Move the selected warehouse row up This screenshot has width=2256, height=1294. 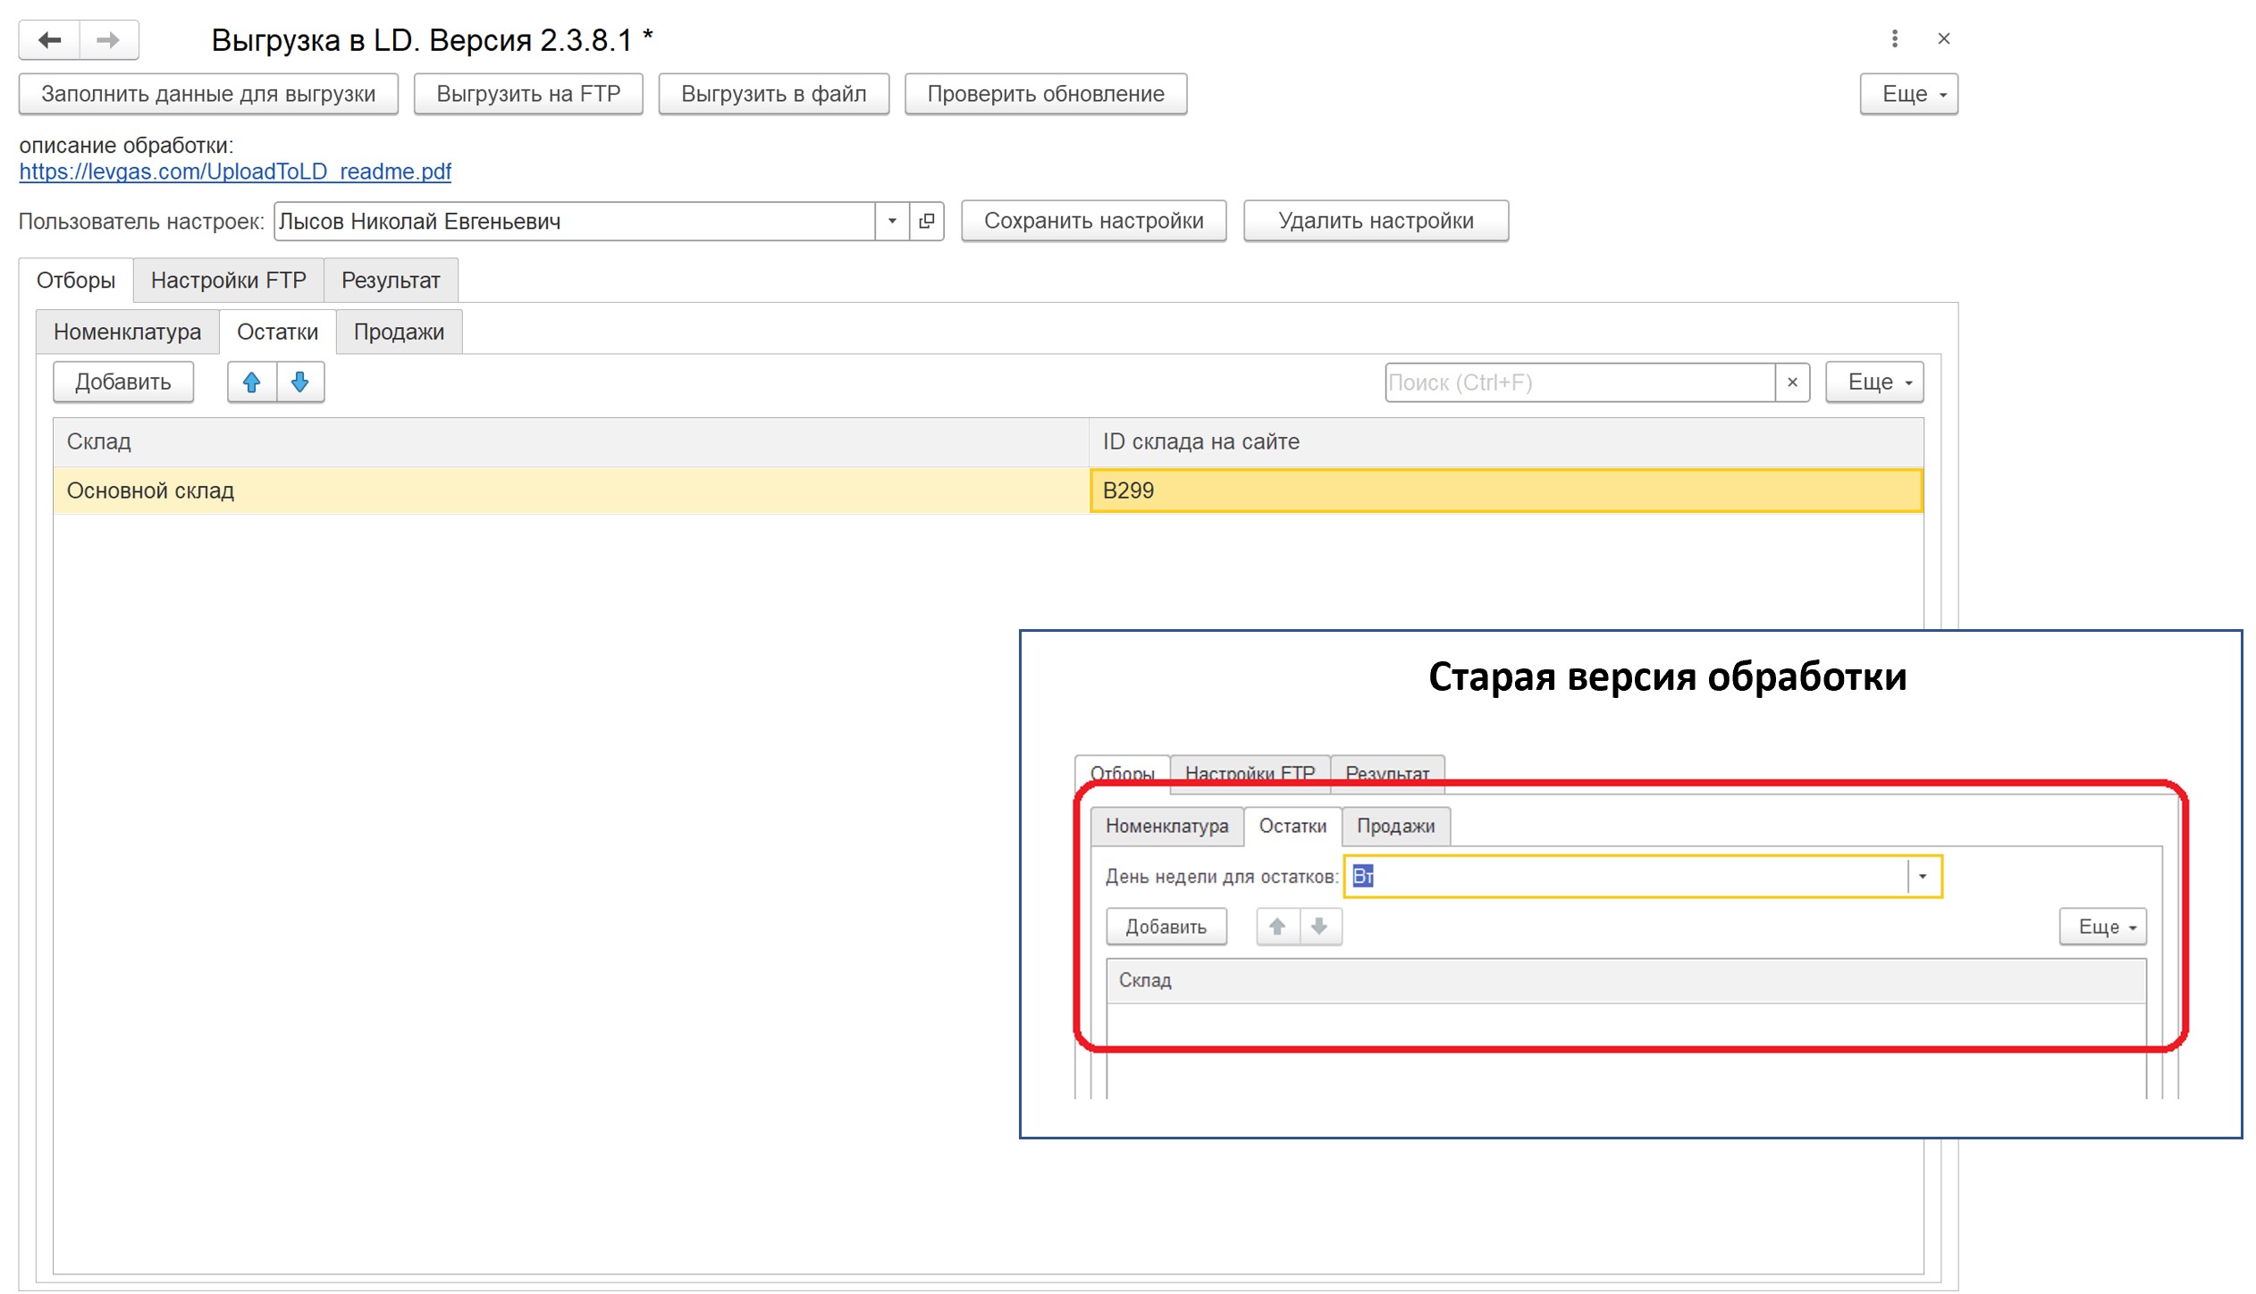[x=253, y=382]
